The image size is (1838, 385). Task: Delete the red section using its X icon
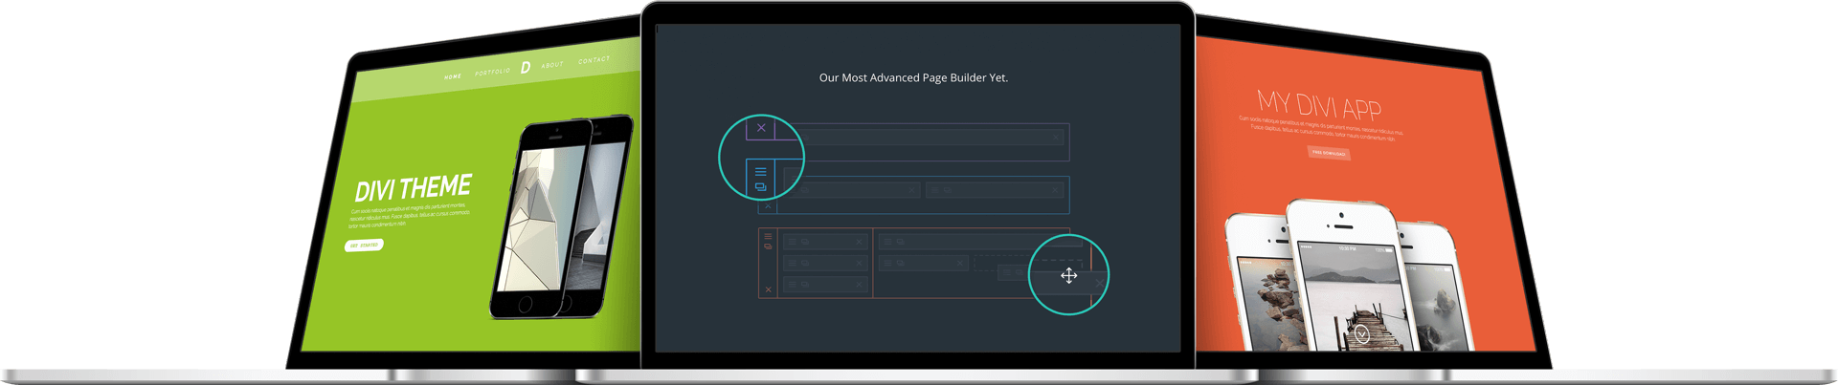point(768,289)
